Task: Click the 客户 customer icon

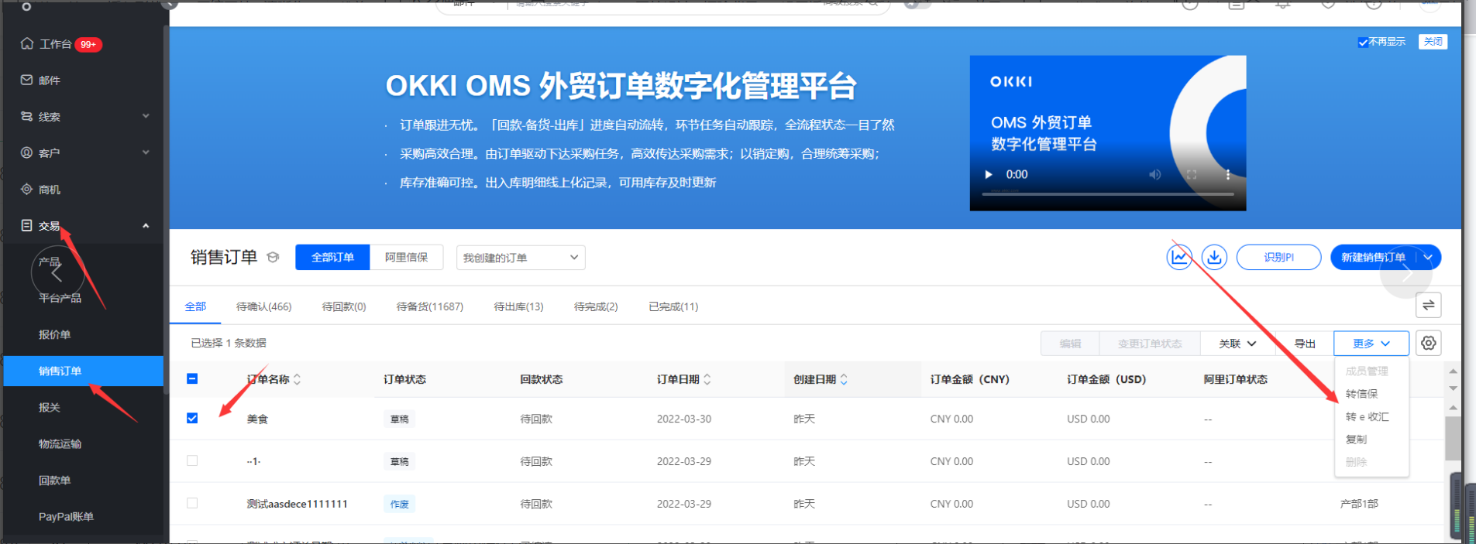Action: (27, 152)
